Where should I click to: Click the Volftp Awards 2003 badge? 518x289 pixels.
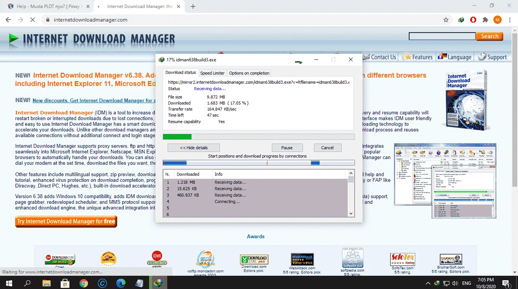pyautogui.click(x=206, y=259)
